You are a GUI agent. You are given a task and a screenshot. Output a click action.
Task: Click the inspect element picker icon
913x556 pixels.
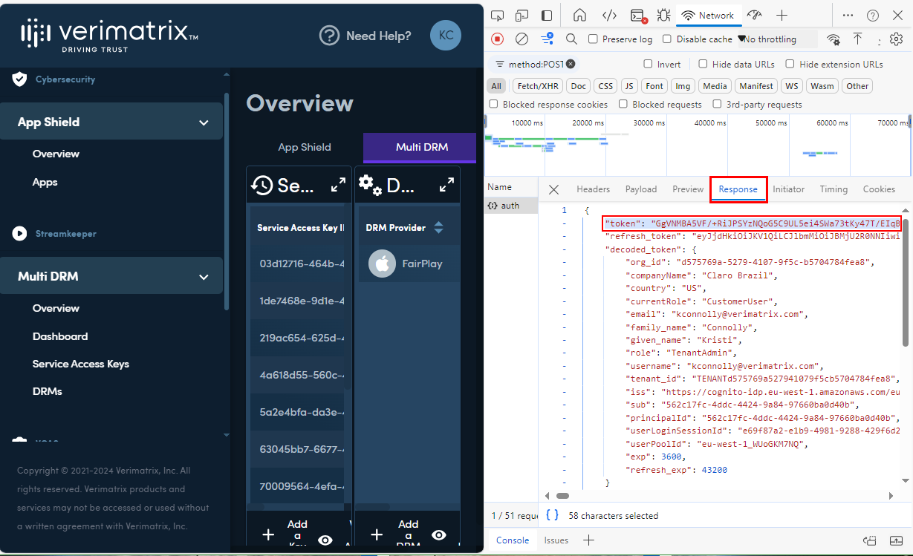pos(498,16)
